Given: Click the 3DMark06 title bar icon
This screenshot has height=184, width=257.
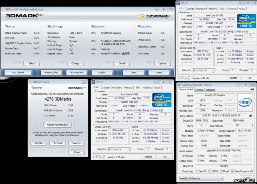Looking at the screenshot, I should (3, 9).
